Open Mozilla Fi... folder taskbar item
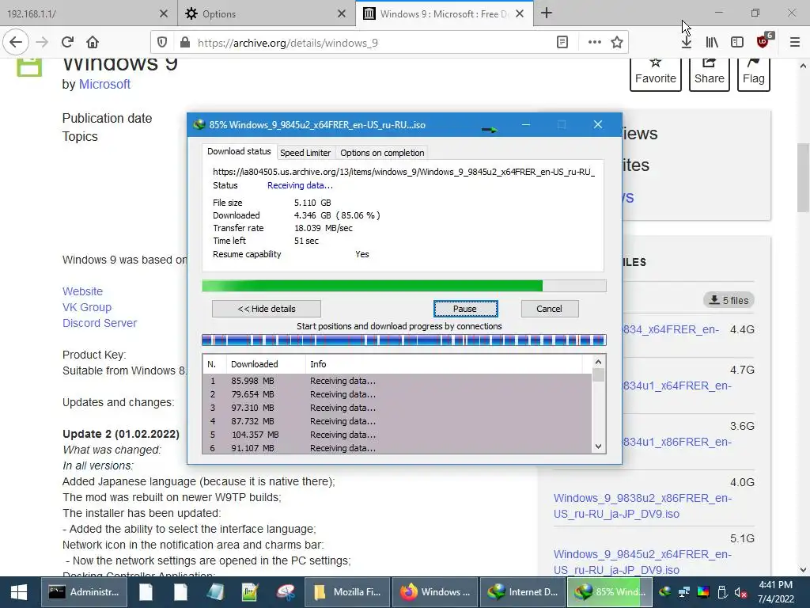Image resolution: width=810 pixels, height=608 pixels. coord(347,592)
